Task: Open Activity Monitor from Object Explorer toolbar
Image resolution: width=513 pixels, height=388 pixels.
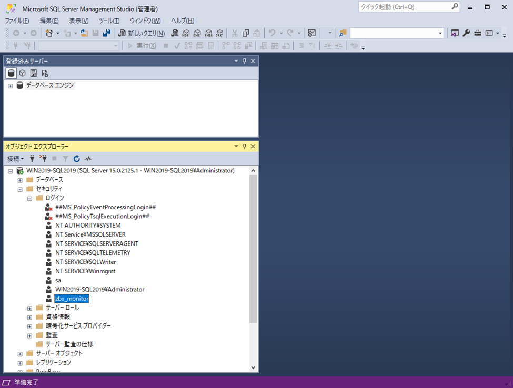Action: [88, 158]
